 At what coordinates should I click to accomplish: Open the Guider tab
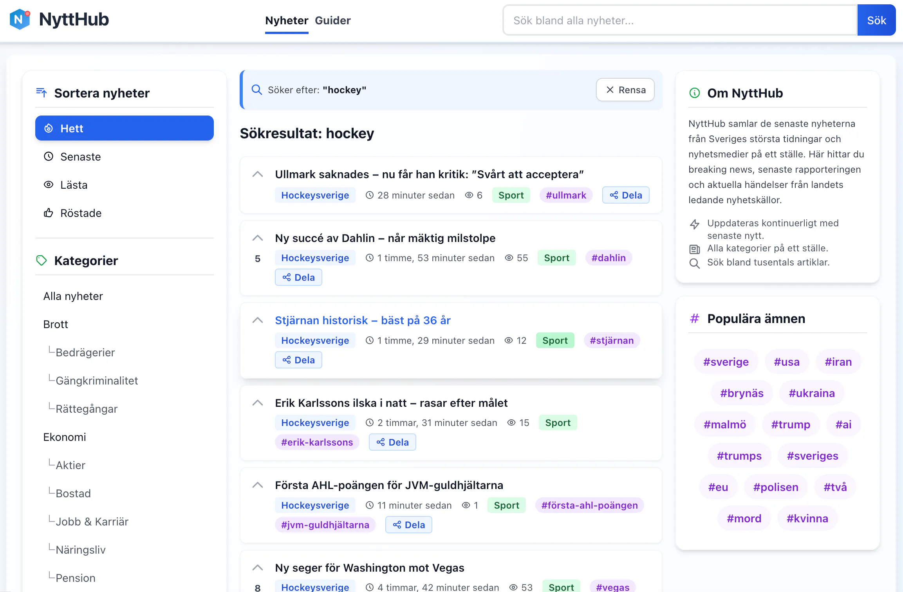pos(332,20)
